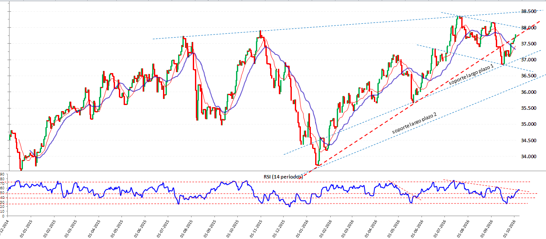
Task: Select the 37.500 price axis label
Action: [529, 44]
